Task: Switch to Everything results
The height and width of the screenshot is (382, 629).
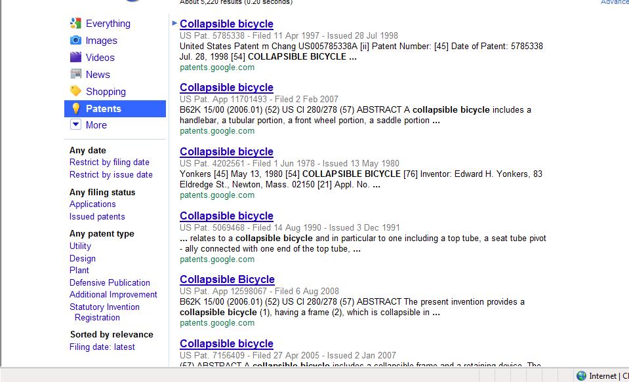Action: (108, 24)
